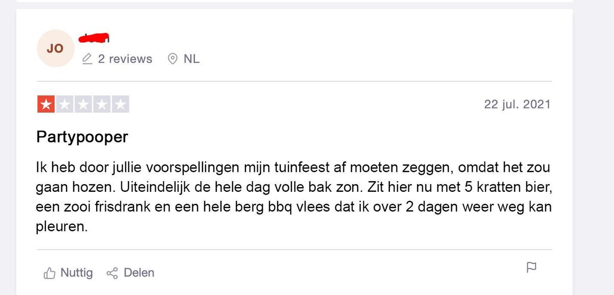
Task: Mark review helpful via Nuttig label
Action: (x=77, y=273)
